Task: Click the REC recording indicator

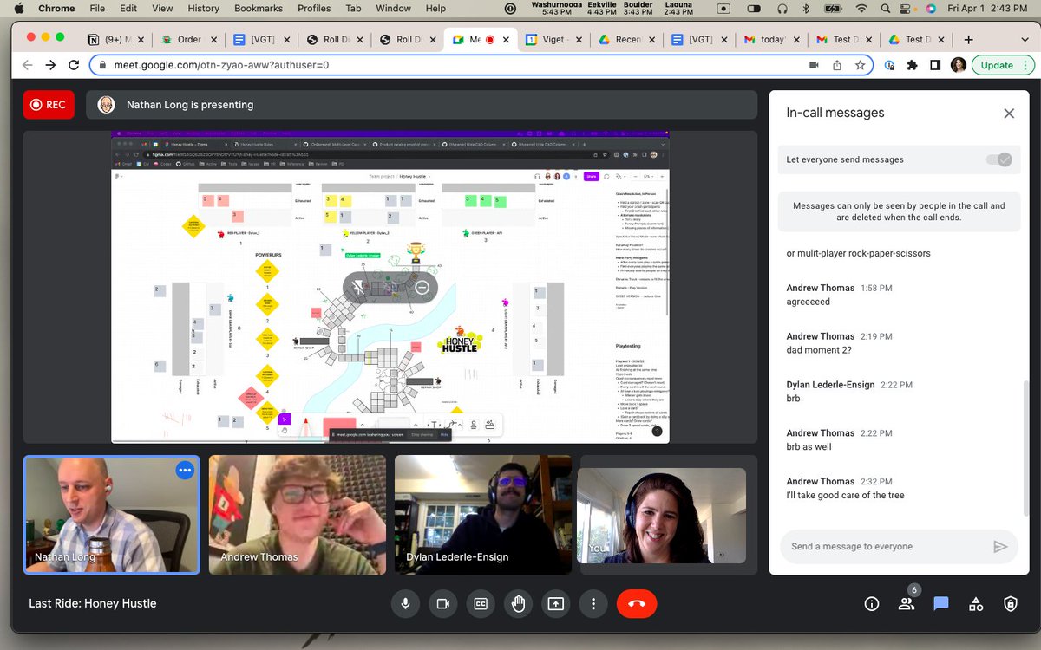Action: pos(49,105)
